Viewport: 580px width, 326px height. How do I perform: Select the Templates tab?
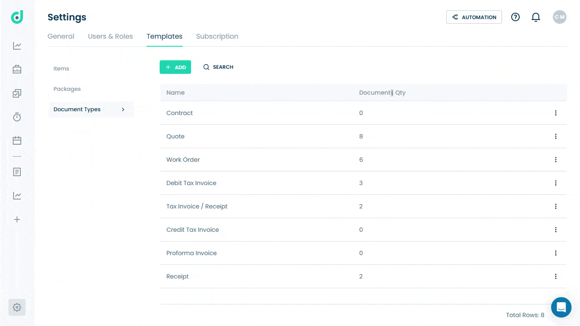pyautogui.click(x=164, y=37)
